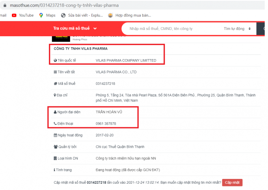
Task: Select the phone number 0961 387878
Action: 106,124
